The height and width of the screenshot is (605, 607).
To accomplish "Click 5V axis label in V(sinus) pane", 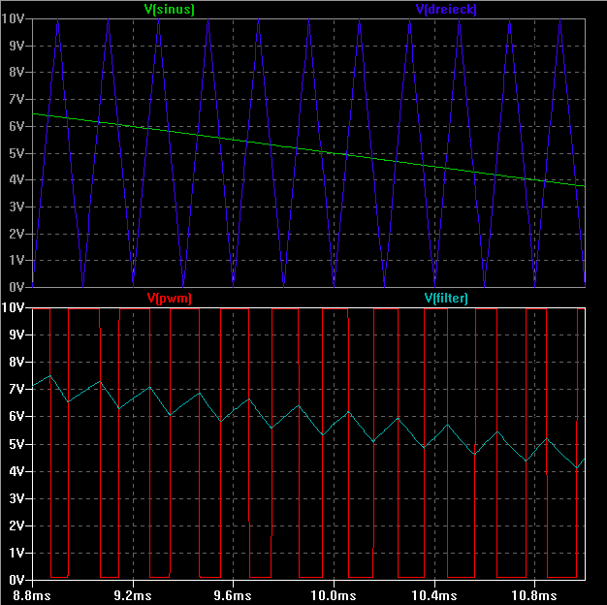I will click(x=16, y=153).
